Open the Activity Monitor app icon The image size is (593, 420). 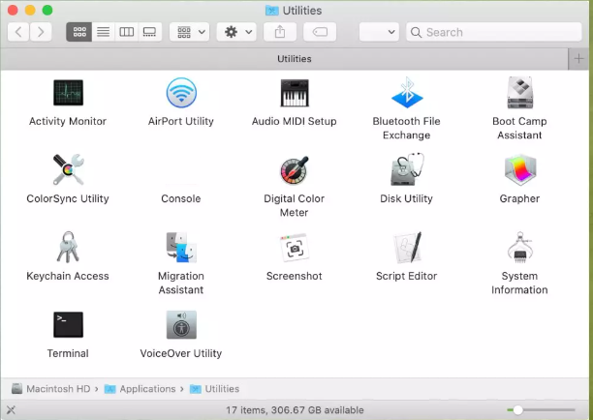click(x=68, y=93)
